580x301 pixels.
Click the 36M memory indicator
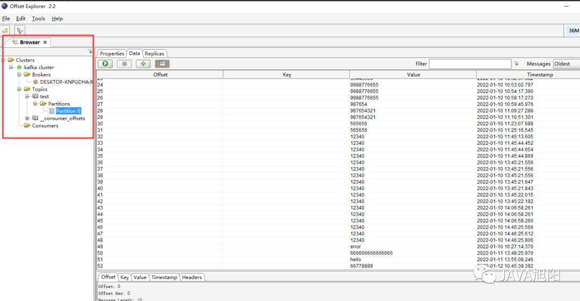tap(572, 30)
